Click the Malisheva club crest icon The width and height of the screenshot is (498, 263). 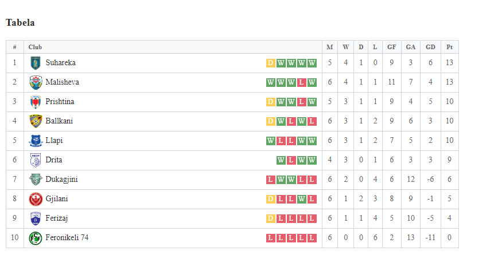36,82
